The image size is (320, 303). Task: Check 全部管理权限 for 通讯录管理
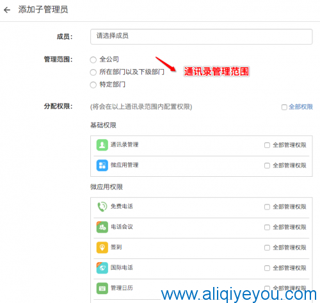pos(267,145)
